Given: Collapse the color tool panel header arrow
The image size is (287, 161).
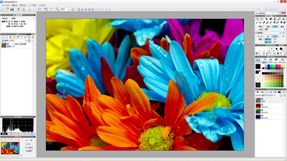Looking at the screenshot, I should [x=285, y=57].
